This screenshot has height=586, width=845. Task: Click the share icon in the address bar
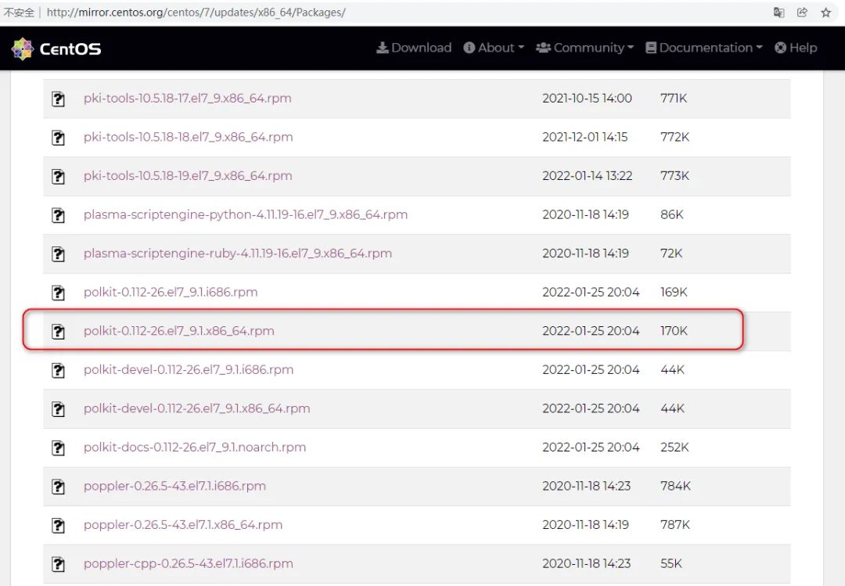coord(802,13)
